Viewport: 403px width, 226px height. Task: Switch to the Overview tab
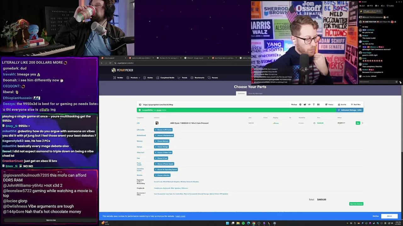pos(241,94)
